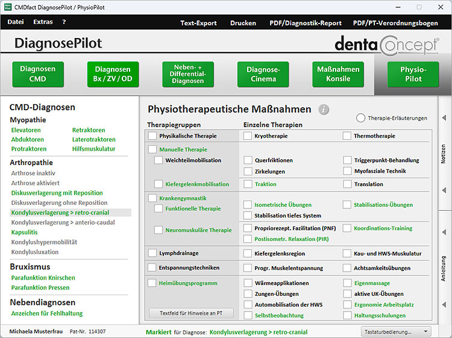Select Parafunktion Knirschen
Screen dimensions: 452x338
tap(43, 278)
